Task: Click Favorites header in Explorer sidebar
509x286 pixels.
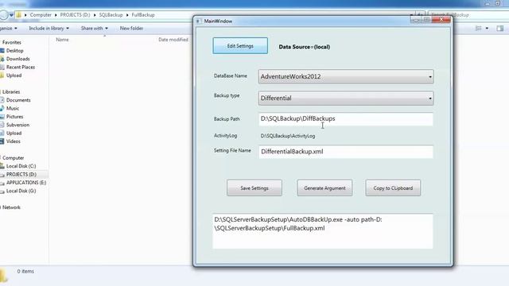Action: 11,42
